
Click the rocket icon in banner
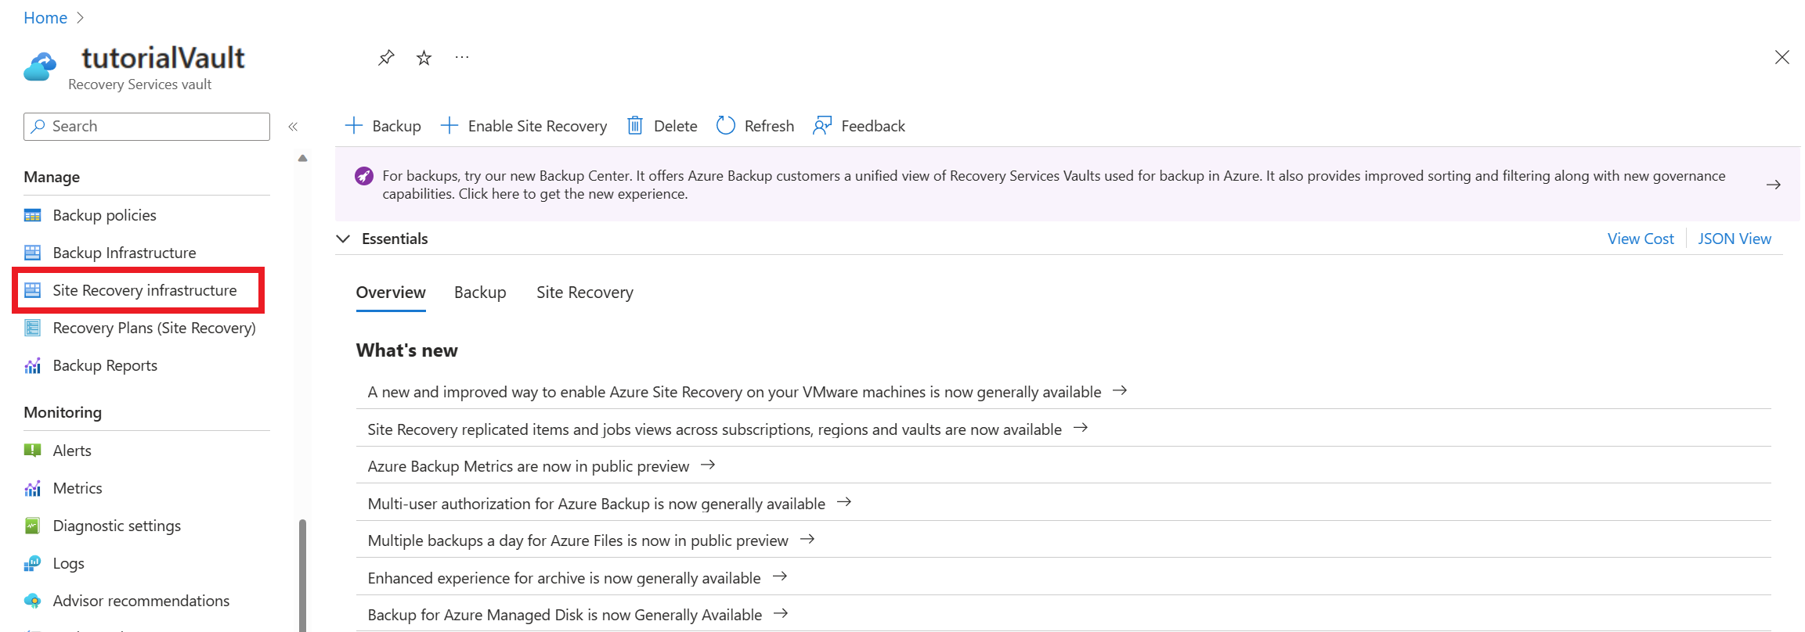click(364, 176)
